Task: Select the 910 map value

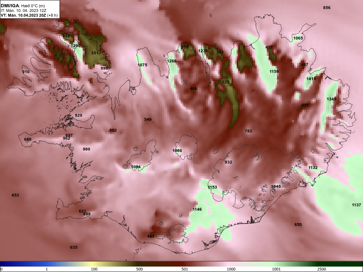Action: click(x=26, y=72)
